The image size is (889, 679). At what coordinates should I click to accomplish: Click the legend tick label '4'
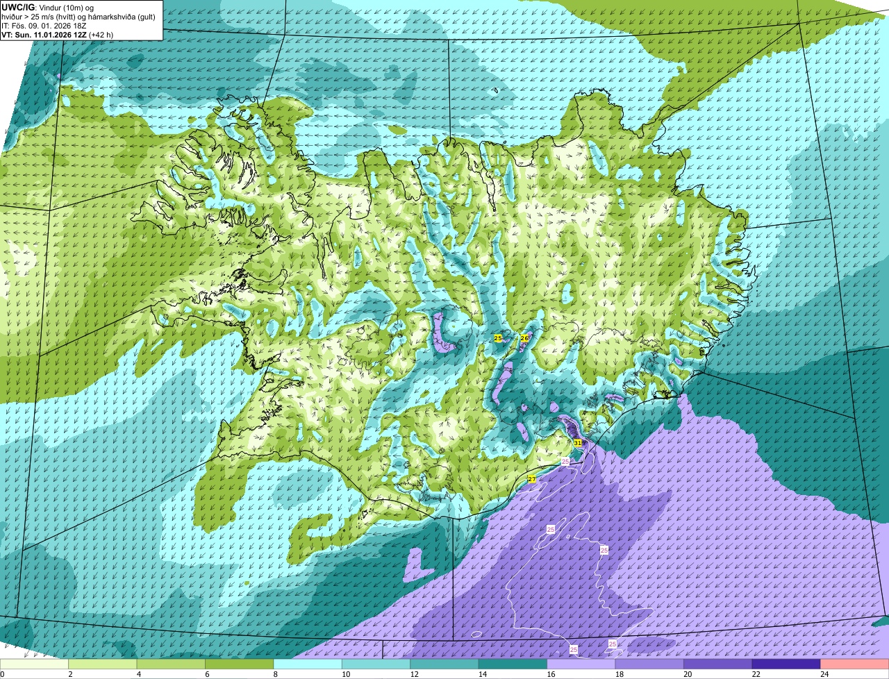(138, 674)
